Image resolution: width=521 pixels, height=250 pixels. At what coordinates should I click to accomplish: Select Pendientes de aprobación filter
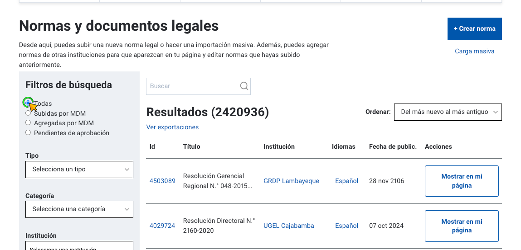(x=28, y=132)
